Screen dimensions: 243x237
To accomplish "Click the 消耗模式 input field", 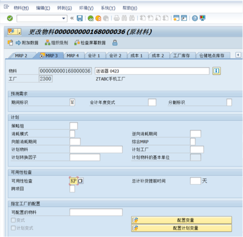I will tap(72, 134).
